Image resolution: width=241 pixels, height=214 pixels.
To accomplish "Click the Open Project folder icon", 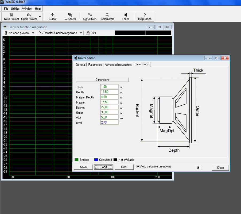I will [29, 15].
